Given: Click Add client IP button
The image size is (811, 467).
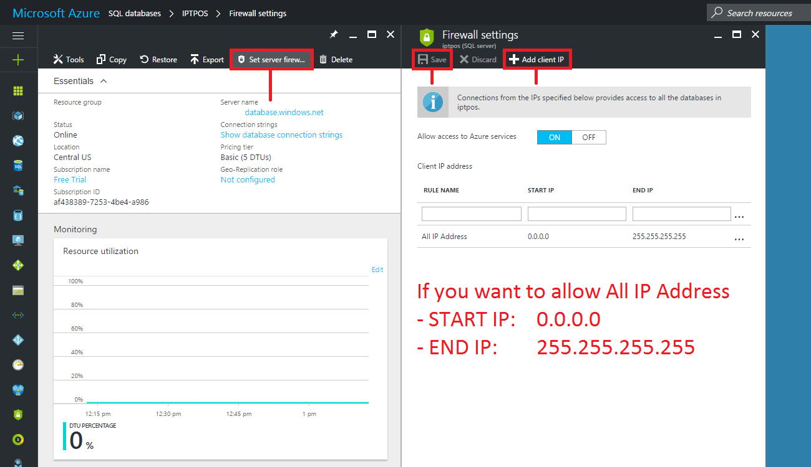Looking at the screenshot, I should [537, 60].
